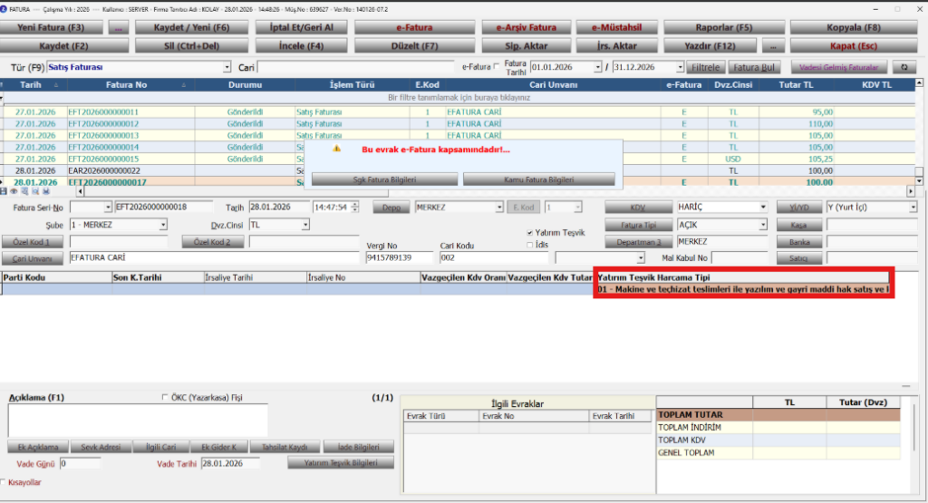This screenshot has width=928, height=503.
Task: Click the invoice grid's vertical scrollbar up arrow
Action: [x=919, y=82]
